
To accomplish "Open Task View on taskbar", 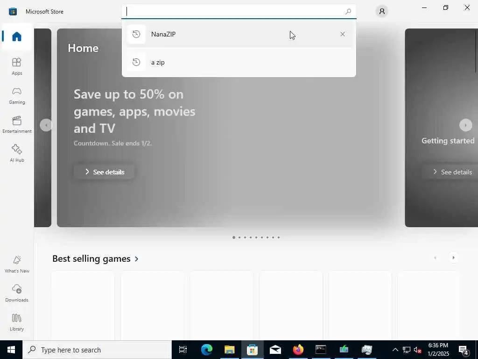I will coord(183,350).
